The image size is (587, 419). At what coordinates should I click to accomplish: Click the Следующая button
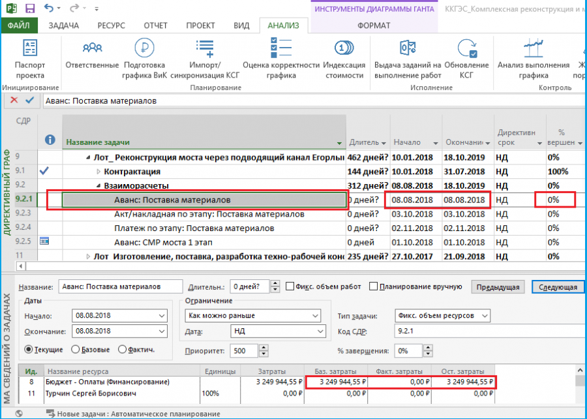[558, 287]
